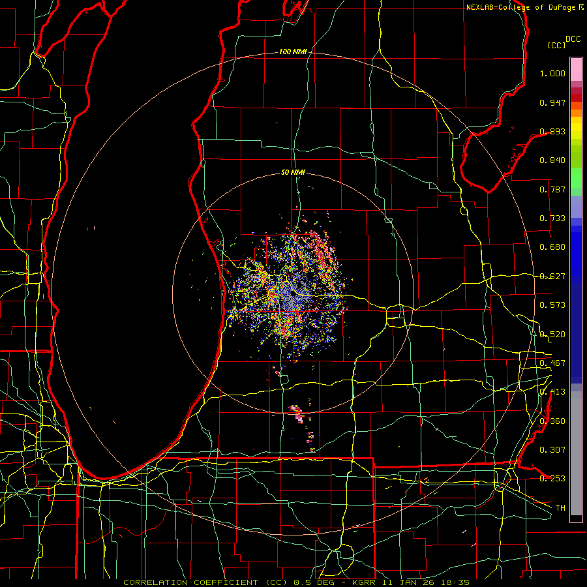Click the TH threshold label
The height and width of the screenshot is (587, 587).
click(x=560, y=508)
